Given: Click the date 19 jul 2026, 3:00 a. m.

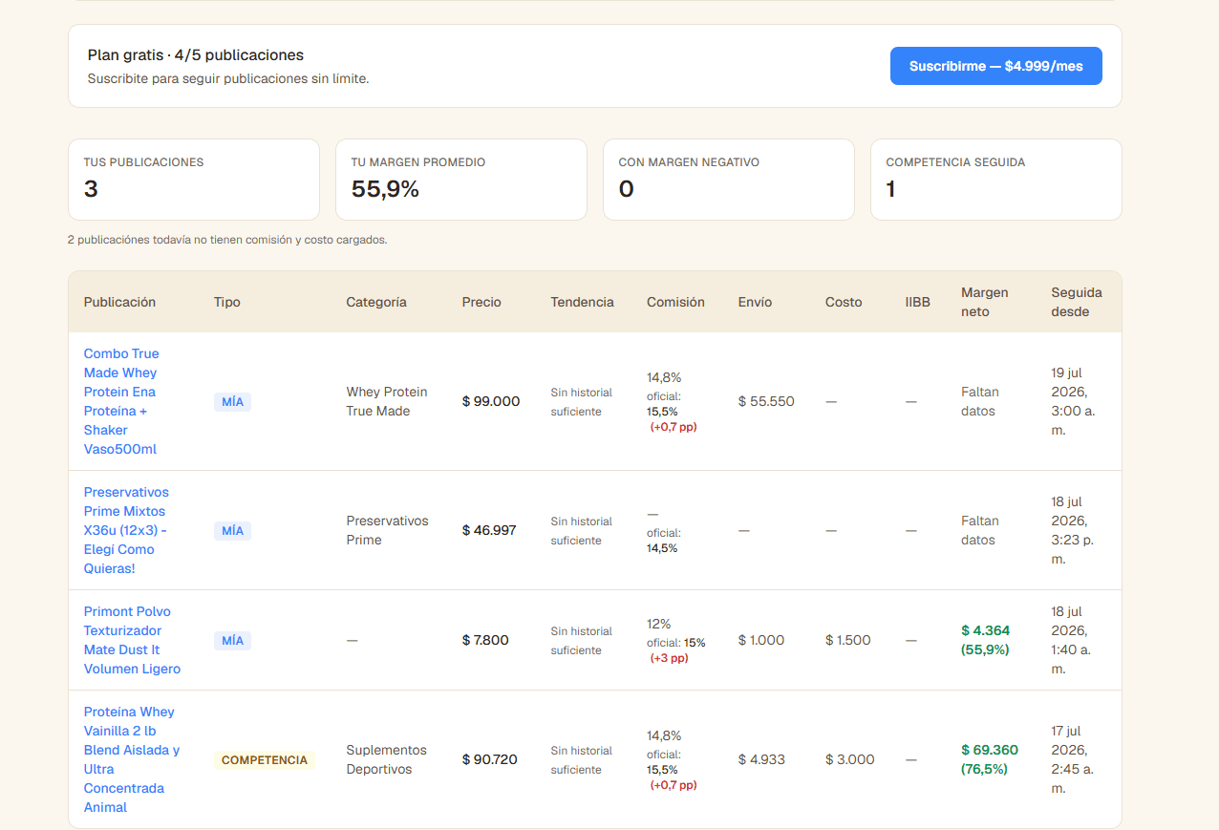Looking at the screenshot, I should [x=1072, y=401].
